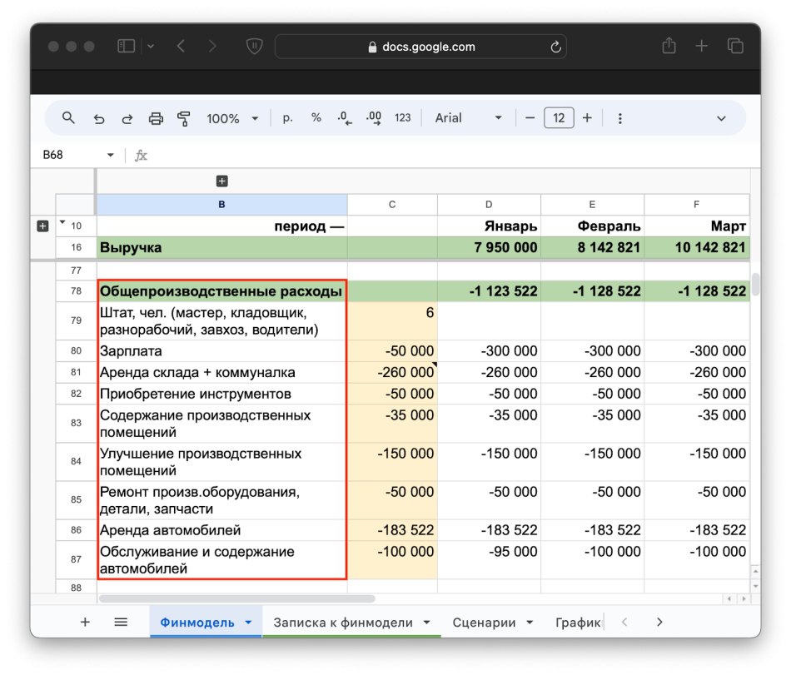Print the spreadsheet
The image size is (791, 675).
156,118
